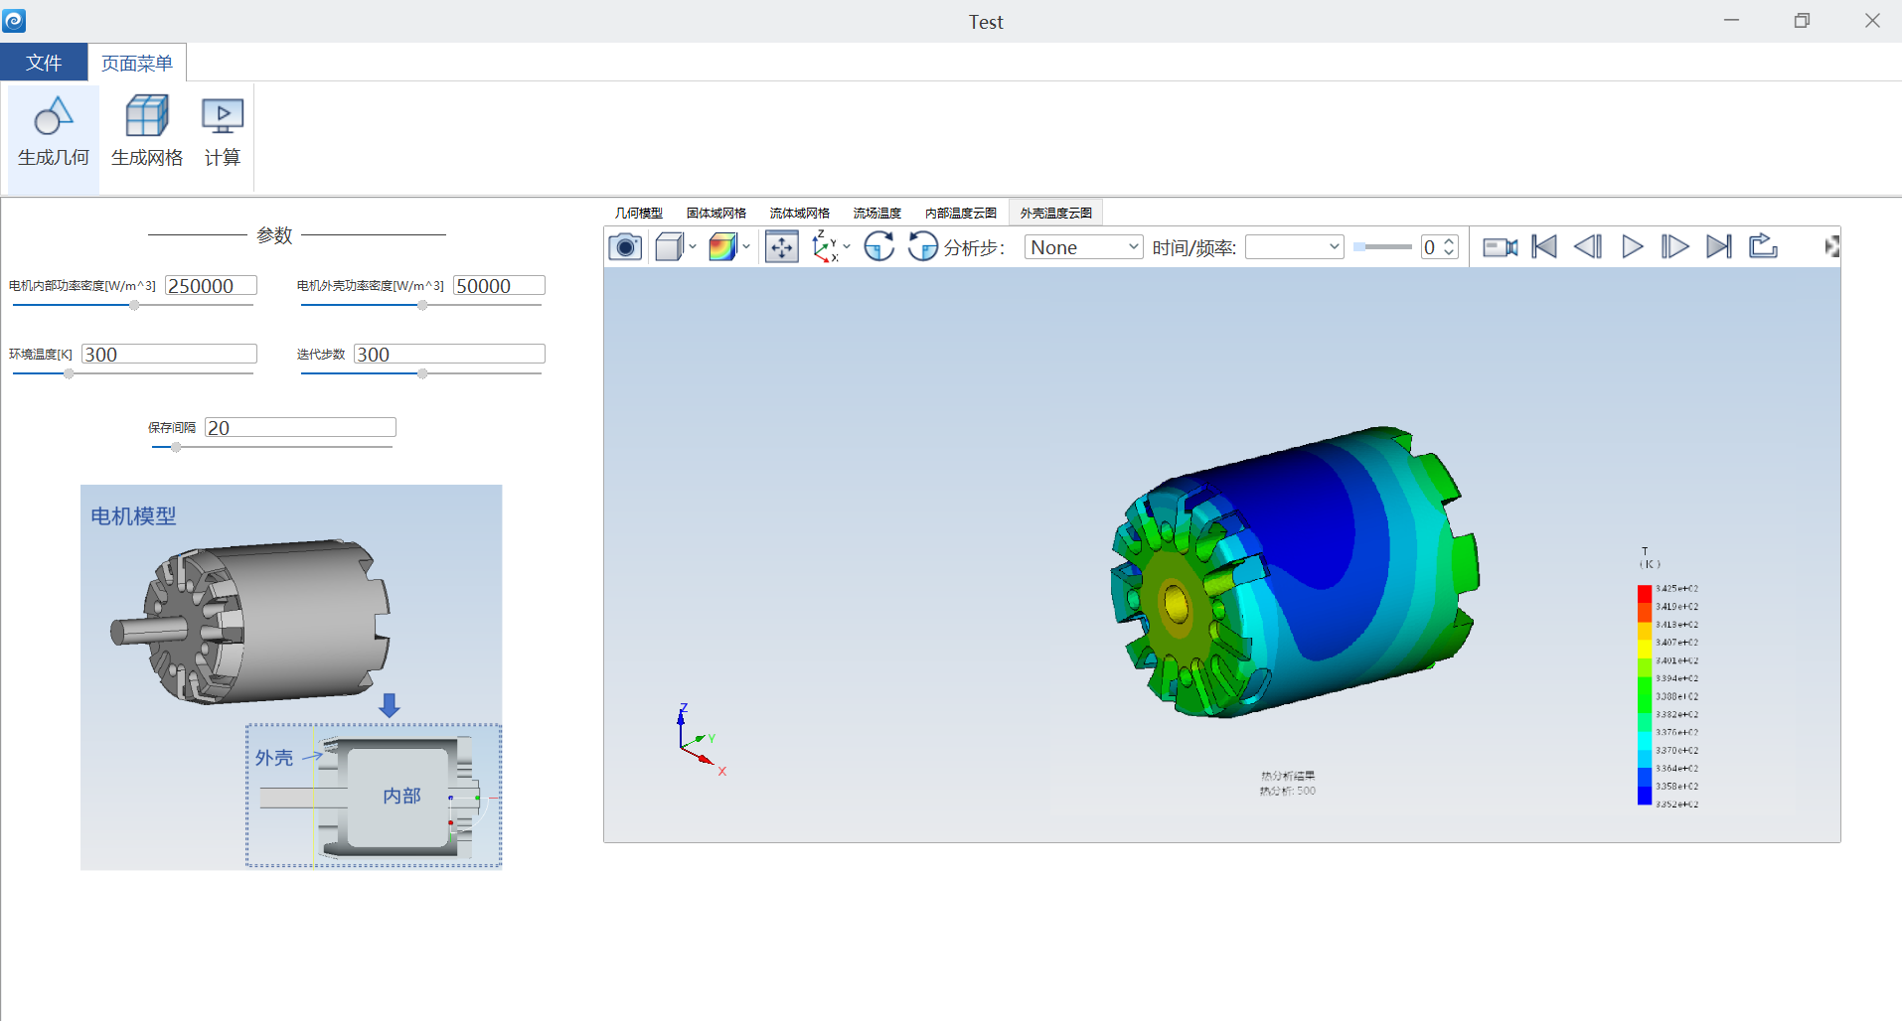Rotate the view clockwise

point(878,246)
